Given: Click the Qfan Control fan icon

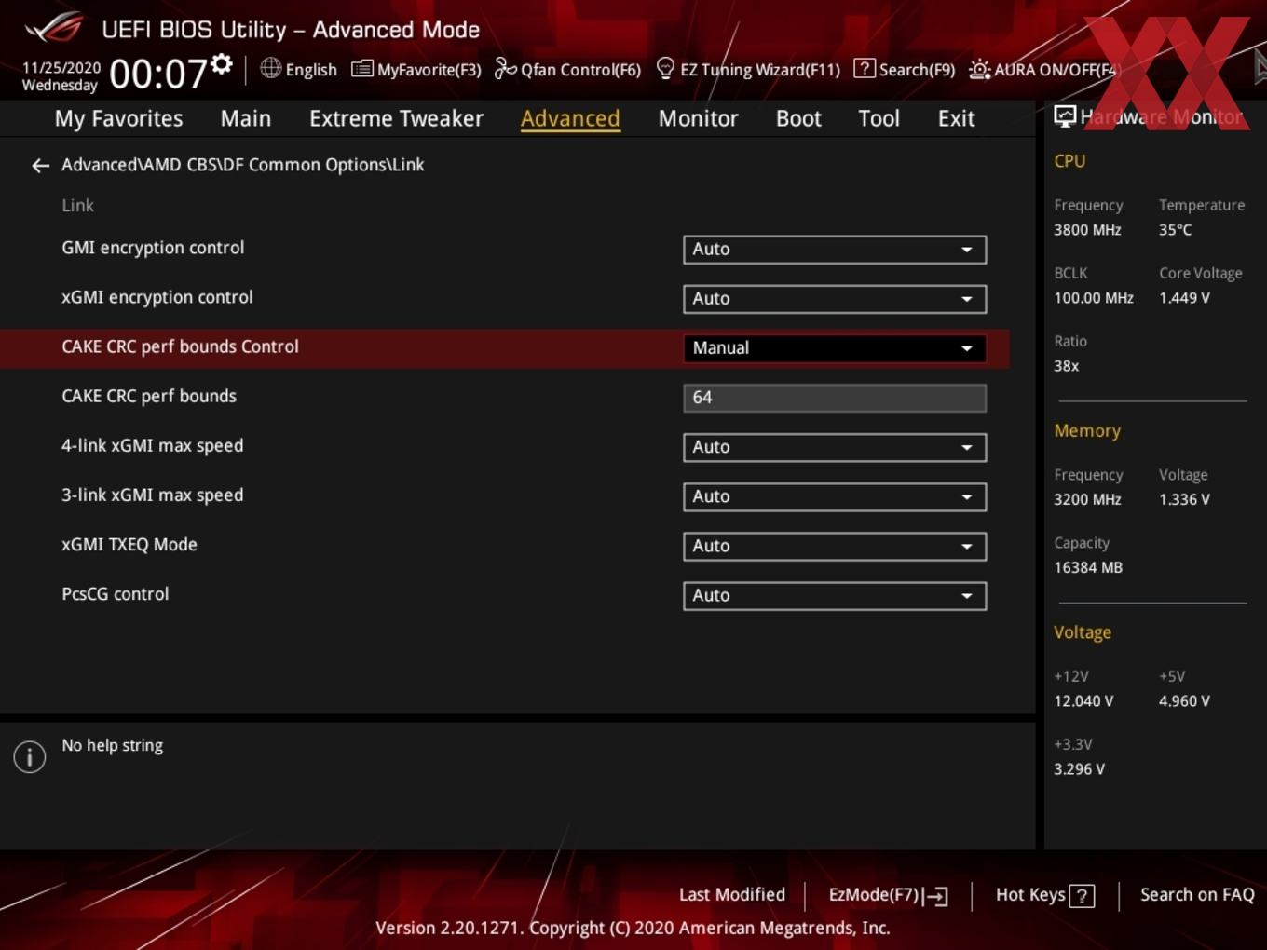Looking at the screenshot, I should pos(505,68).
